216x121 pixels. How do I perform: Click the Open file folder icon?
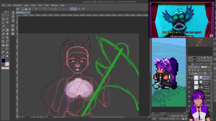click(26, 9)
